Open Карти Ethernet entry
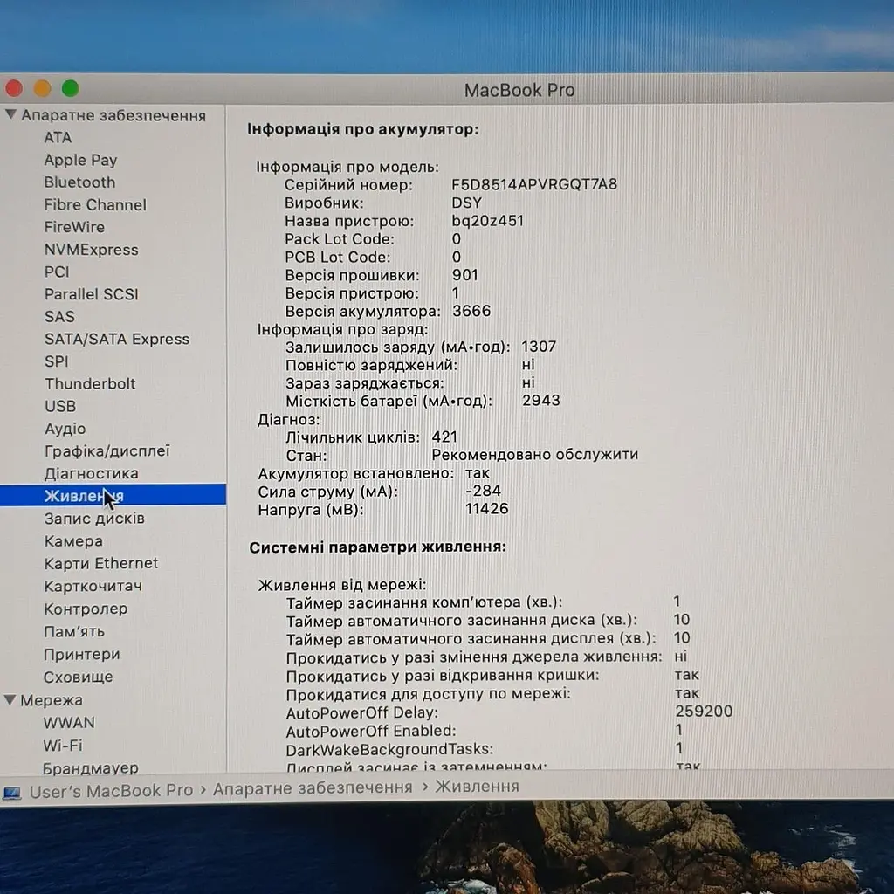This screenshot has height=894, width=894. 101,563
